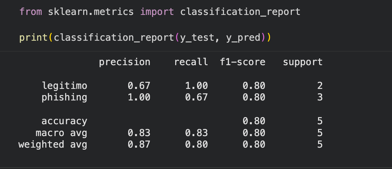Viewport: 392px width, 169px height.
Task: Click sklearn.metrics module name in code
Action: pyautogui.click(x=91, y=12)
